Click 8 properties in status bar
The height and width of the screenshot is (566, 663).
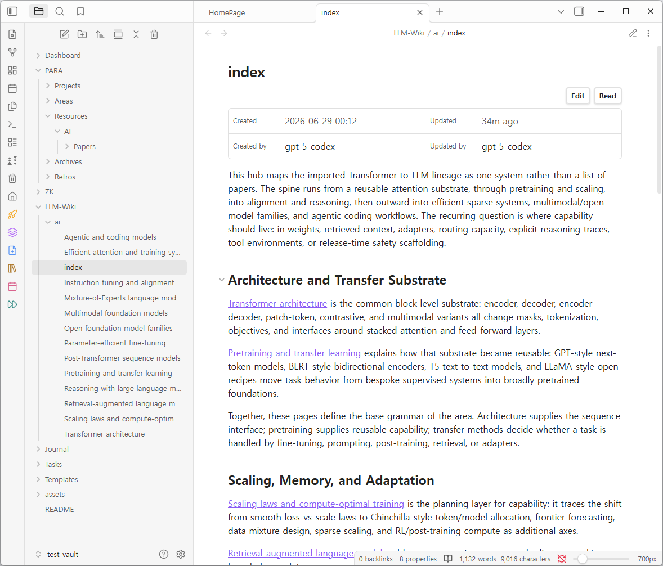coord(418,559)
